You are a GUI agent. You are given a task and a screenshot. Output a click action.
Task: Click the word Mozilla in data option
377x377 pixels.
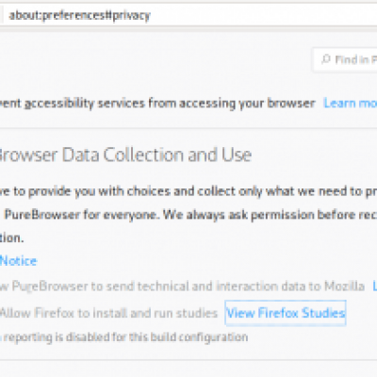pyautogui.click(x=344, y=287)
